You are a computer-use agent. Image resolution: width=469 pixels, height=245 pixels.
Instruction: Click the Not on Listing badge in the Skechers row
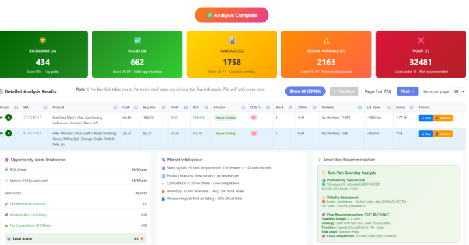point(225,117)
